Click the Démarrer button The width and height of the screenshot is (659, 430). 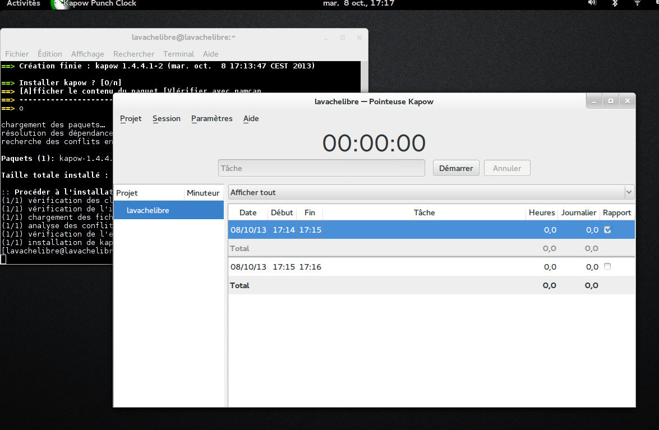click(456, 168)
